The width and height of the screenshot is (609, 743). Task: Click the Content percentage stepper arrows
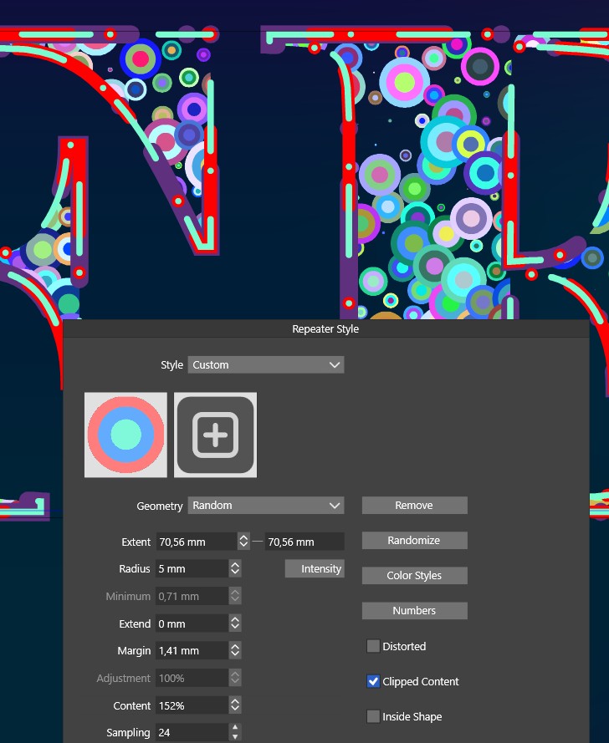tap(235, 706)
